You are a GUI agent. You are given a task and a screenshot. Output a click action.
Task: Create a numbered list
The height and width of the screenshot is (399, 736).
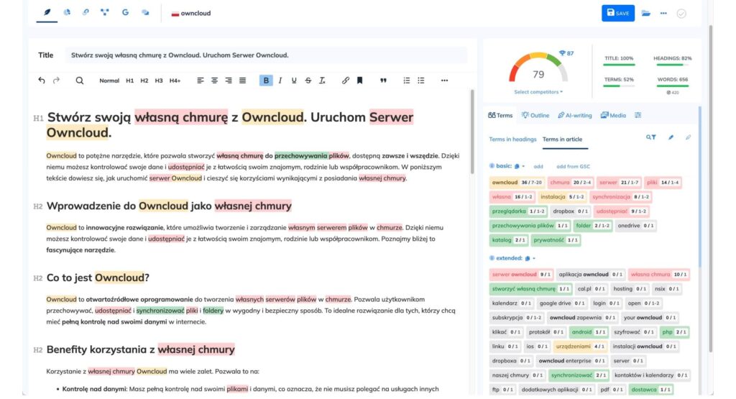(407, 81)
